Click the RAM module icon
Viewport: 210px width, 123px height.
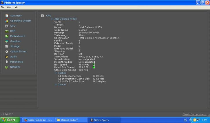[x=7, y=31]
